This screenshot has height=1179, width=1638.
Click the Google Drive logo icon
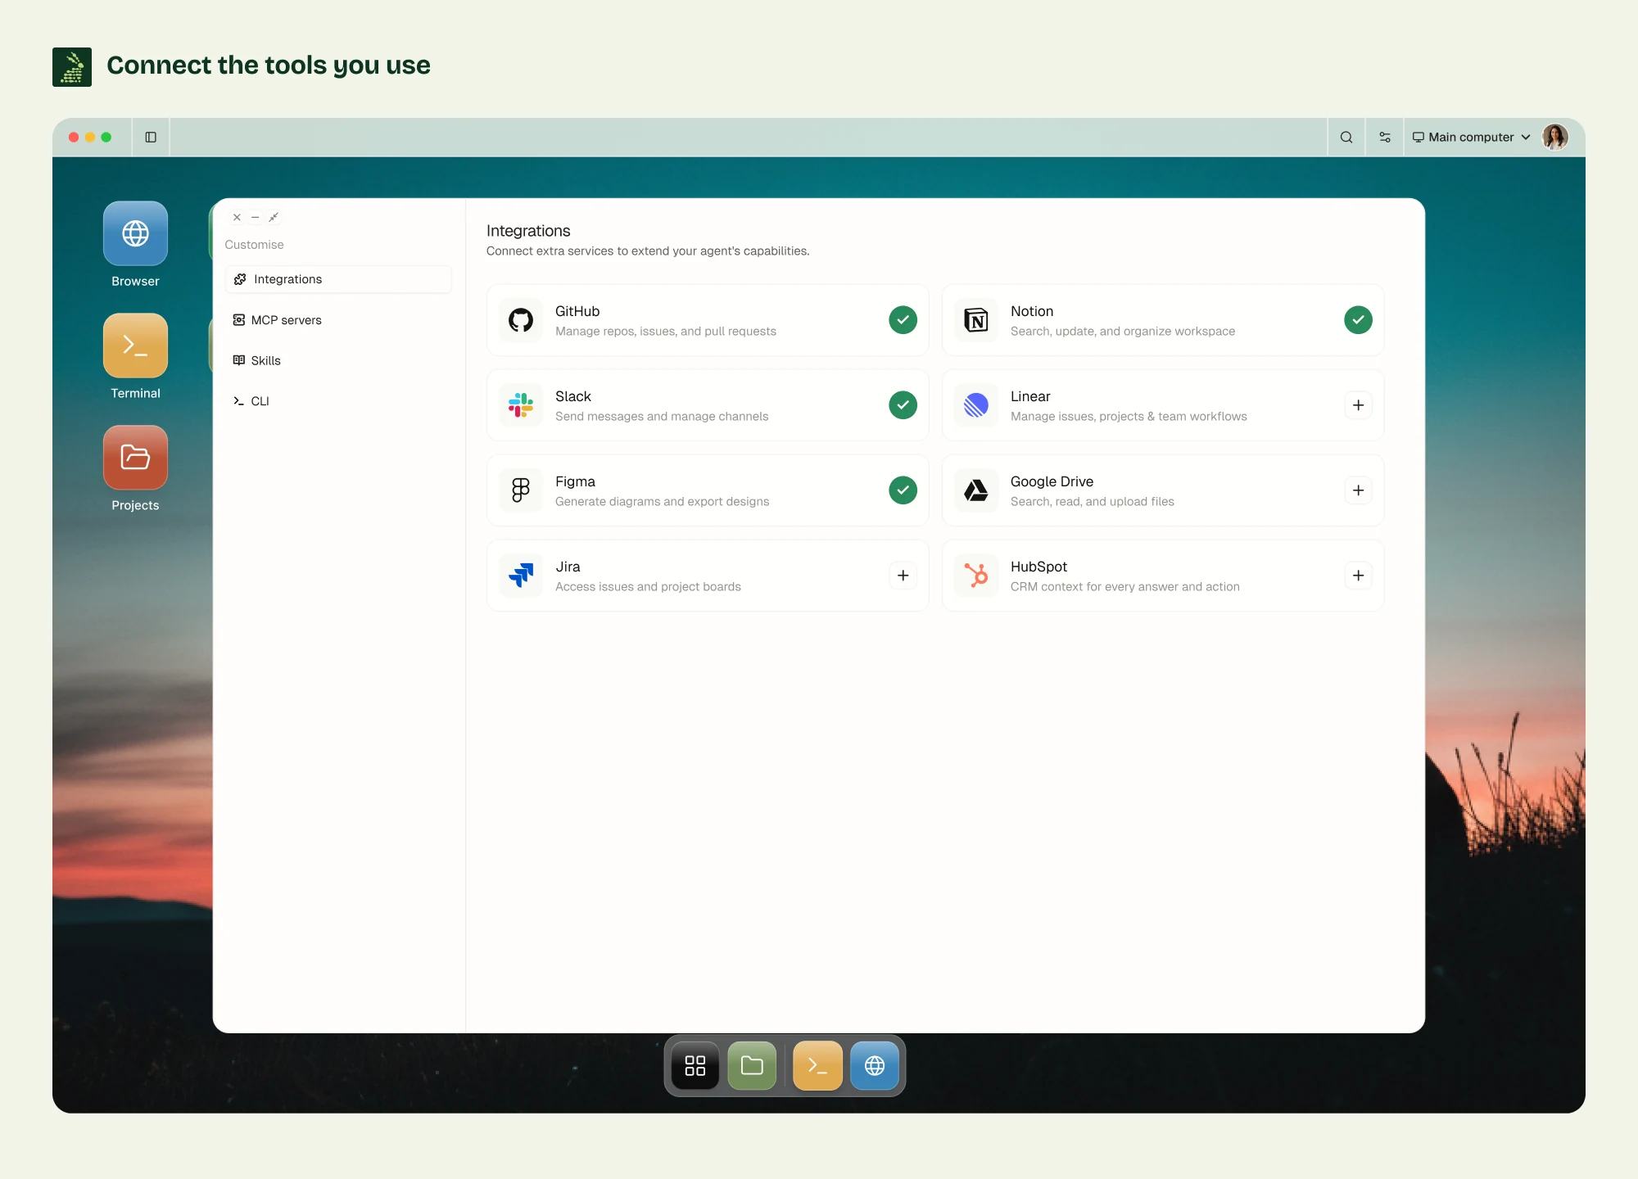[x=976, y=490]
